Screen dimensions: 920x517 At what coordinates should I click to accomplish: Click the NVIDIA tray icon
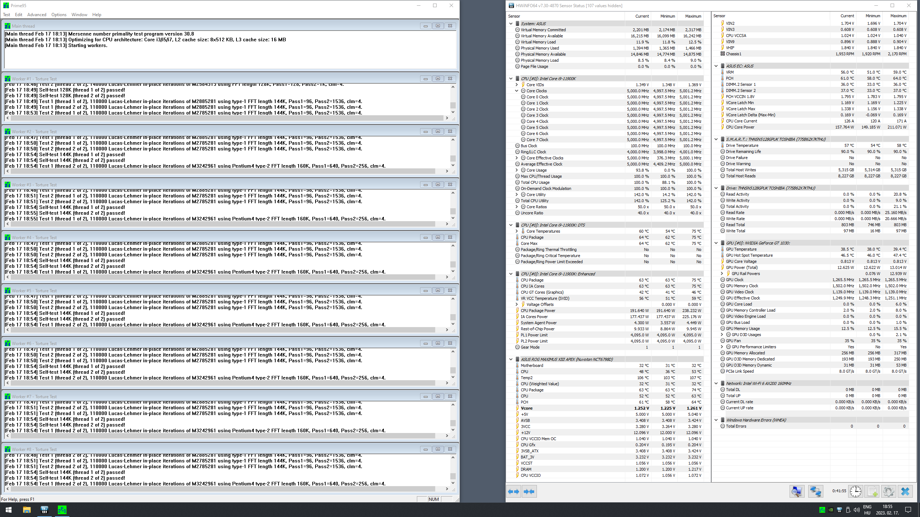[831, 510]
